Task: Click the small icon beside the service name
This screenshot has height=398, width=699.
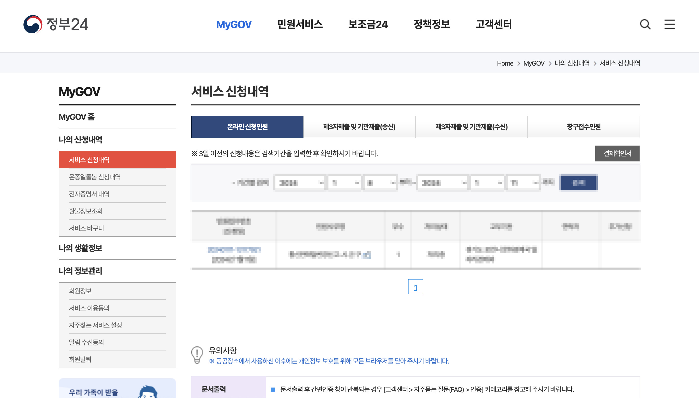Action: (367, 255)
